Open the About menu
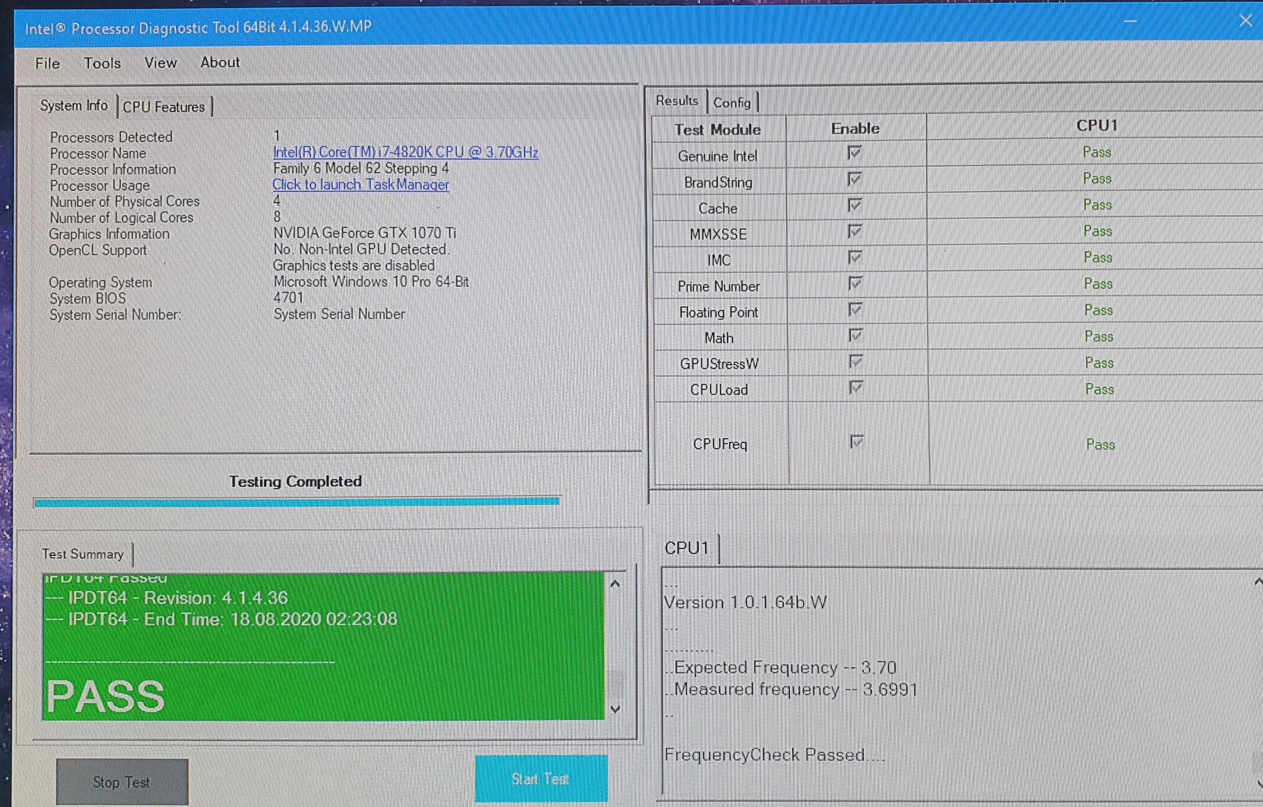Image resolution: width=1263 pixels, height=807 pixels. tap(220, 62)
